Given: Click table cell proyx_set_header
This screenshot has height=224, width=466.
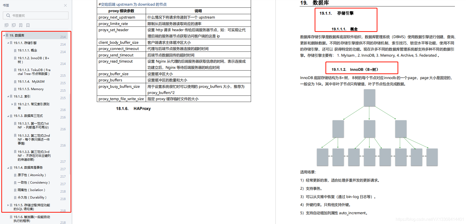Looking at the screenshot, I should pos(121,33).
